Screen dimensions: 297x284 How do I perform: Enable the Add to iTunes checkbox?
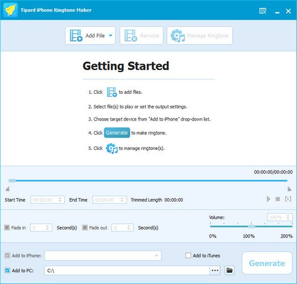[188, 256]
